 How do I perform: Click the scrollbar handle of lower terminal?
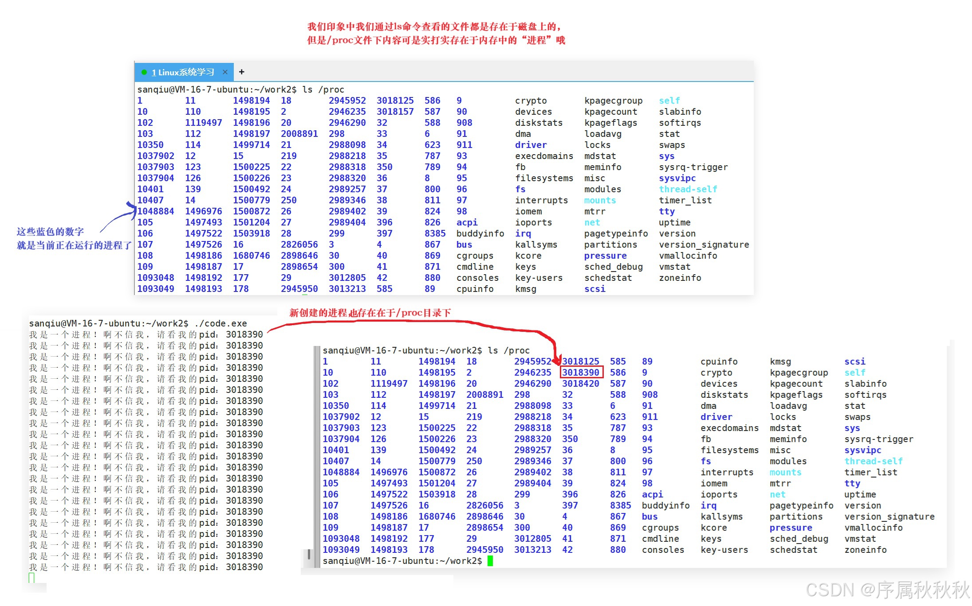tap(309, 555)
